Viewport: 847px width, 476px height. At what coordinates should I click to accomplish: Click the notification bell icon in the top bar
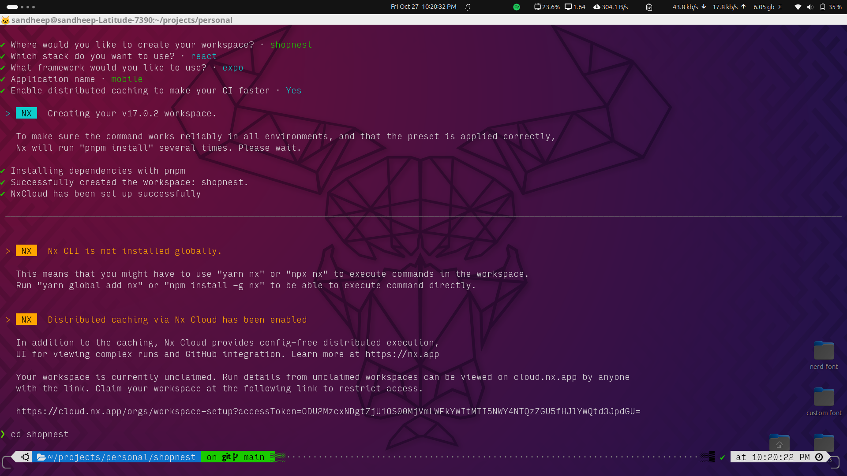coord(468,7)
